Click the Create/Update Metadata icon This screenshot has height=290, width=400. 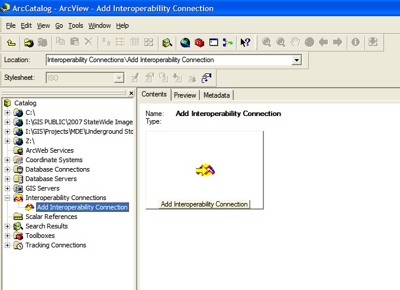point(163,78)
